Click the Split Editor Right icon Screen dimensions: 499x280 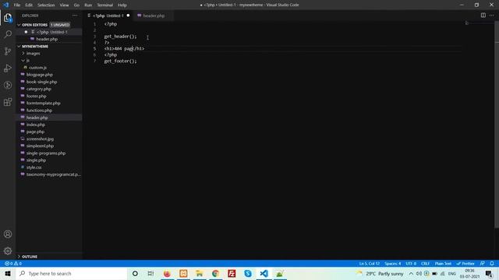pyautogui.click(x=483, y=16)
